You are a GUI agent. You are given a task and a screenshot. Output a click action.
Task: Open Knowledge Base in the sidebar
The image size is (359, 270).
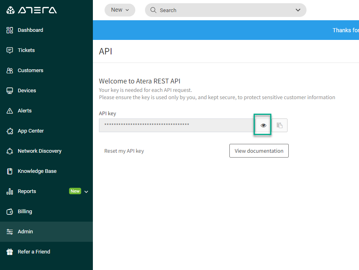click(x=46, y=171)
